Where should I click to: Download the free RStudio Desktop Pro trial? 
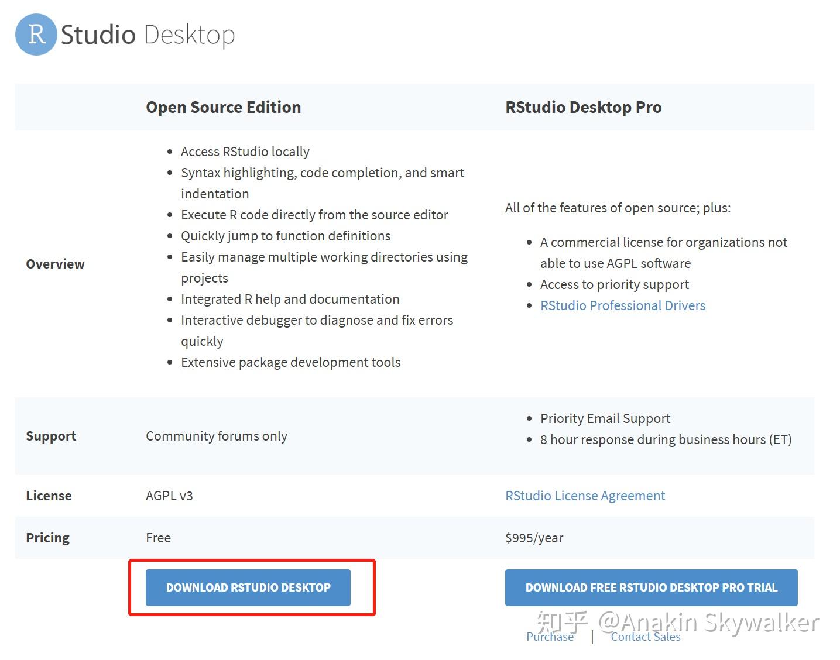coord(651,587)
